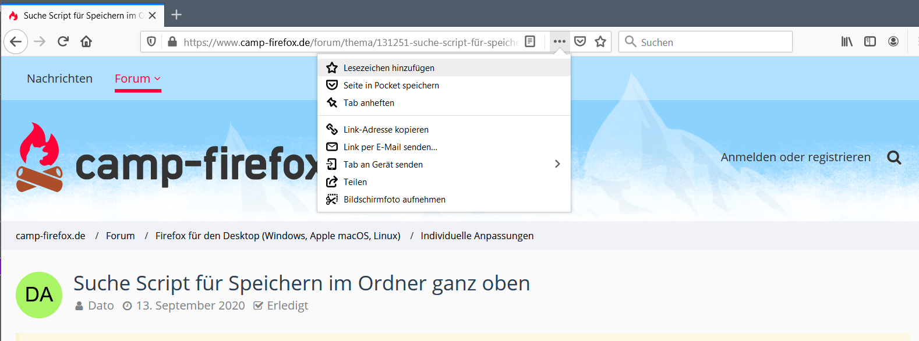Click the camp-firefox campfire logo
Viewport: 919px width, 341px height.
click(40, 157)
